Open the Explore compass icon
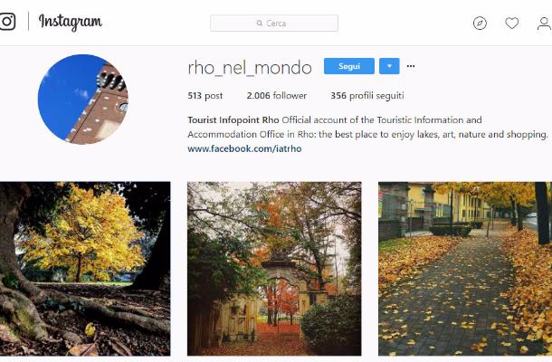 480,24
